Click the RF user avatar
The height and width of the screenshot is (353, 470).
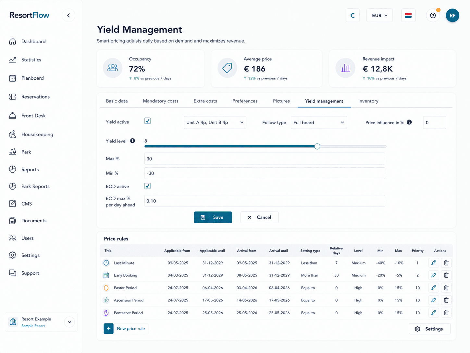point(452,15)
